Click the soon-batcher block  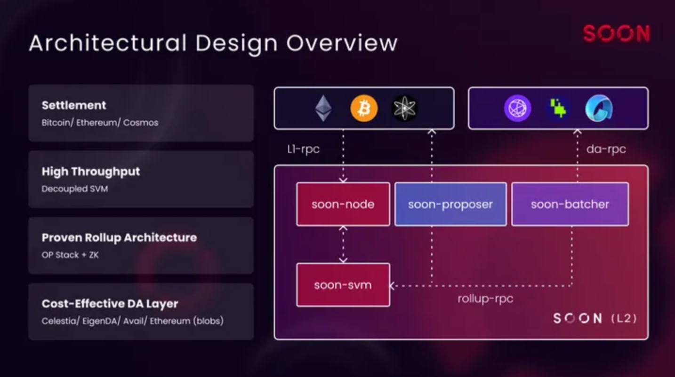point(570,204)
